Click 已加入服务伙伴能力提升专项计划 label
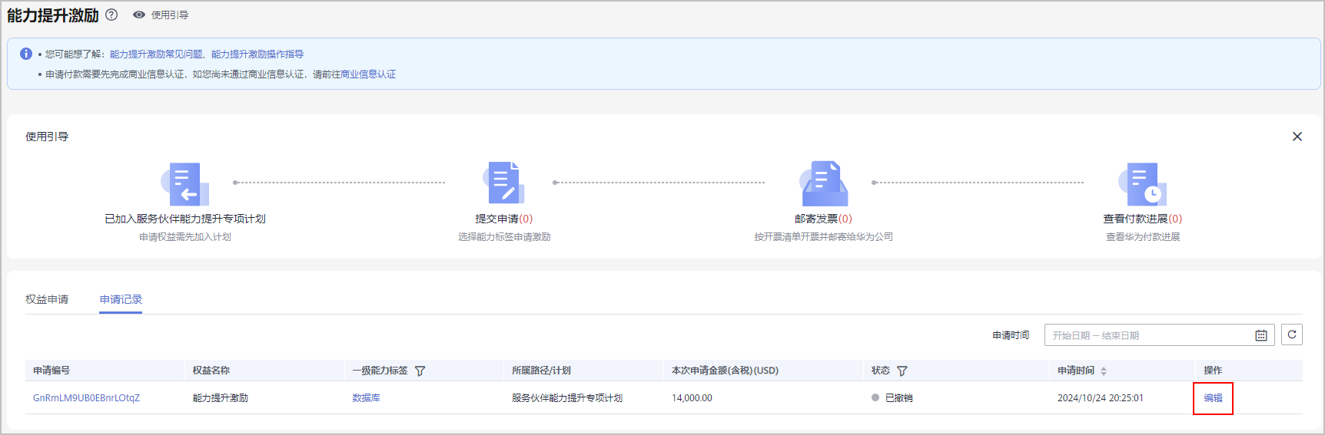This screenshot has width=1325, height=435. tap(185, 219)
